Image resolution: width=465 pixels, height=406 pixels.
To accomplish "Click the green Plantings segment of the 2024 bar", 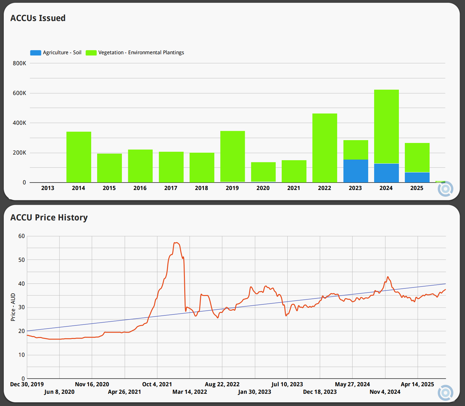I will [x=386, y=127].
